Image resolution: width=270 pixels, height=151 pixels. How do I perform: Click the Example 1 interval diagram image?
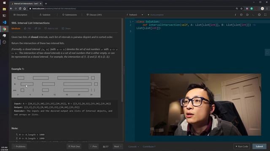click(56, 85)
